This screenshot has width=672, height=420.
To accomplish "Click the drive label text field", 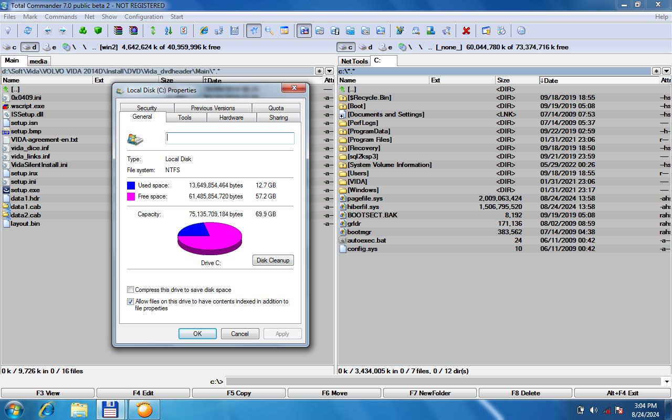I will pyautogui.click(x=230, y=138).
